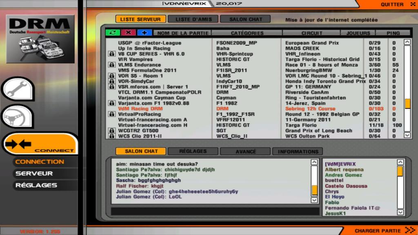The width and height of the screenshot is (418, 235).
Task: Sort by Catégories column header
Action: pyautogui.click(x=247, y=33)
